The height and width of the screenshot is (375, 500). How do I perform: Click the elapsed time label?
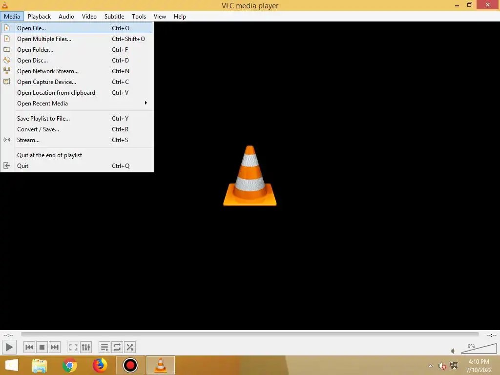8,335
